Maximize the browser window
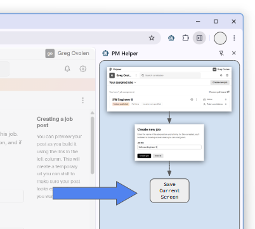Viewport: 255px width, 229px height. [x=216, y=22]
